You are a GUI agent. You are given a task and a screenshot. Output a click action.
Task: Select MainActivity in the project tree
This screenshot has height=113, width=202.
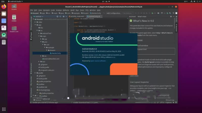click(56, 53)
